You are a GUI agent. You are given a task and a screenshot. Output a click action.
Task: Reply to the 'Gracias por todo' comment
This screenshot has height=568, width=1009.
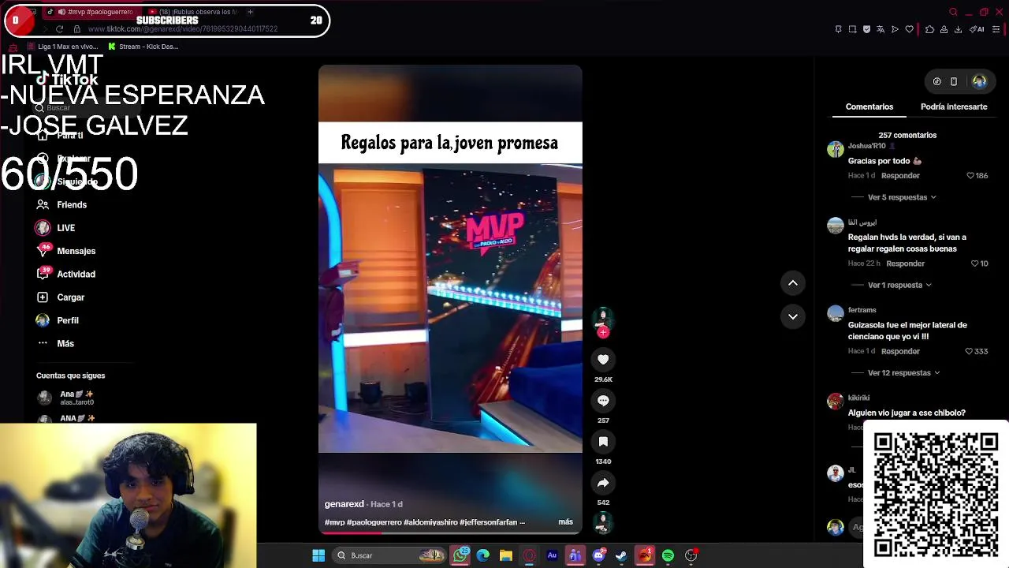pos(900,176)
